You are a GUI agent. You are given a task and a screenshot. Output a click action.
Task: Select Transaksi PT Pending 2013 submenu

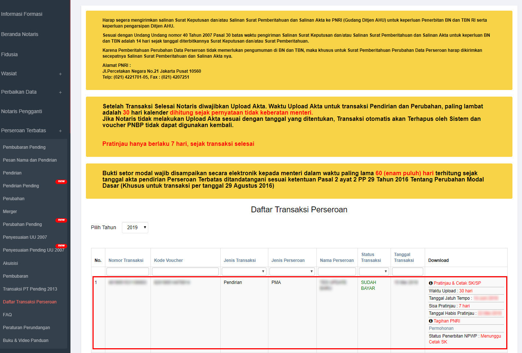30,289
